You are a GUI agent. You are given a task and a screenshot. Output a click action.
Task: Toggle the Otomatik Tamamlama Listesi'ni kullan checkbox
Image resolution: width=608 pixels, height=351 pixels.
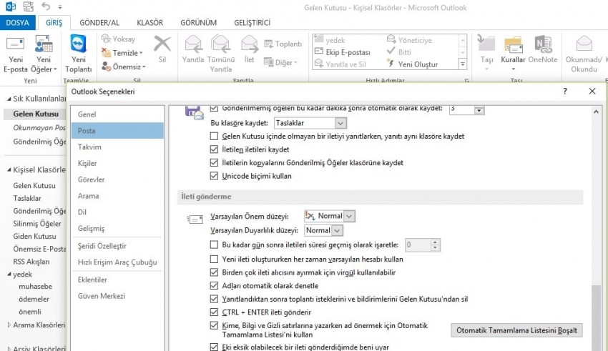[214, 325]
